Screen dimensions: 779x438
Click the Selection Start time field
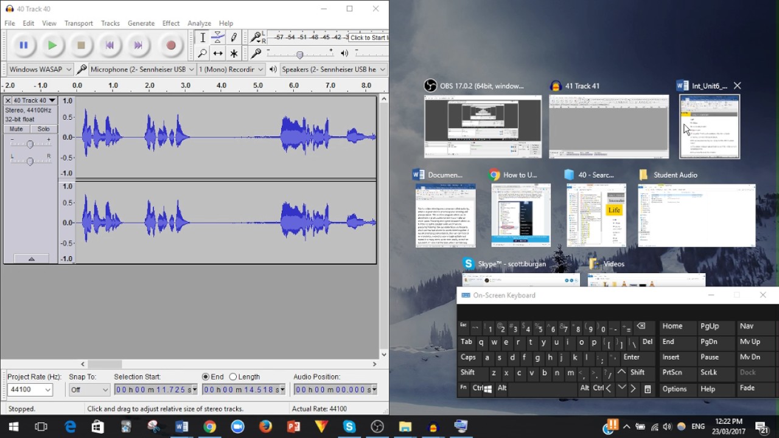tap(156, 389)
